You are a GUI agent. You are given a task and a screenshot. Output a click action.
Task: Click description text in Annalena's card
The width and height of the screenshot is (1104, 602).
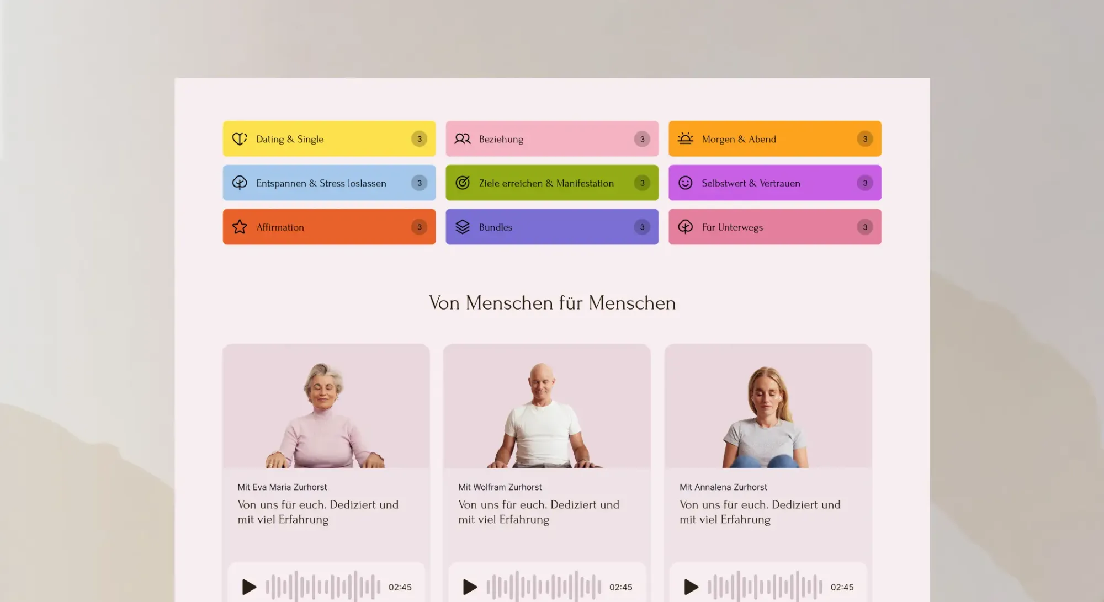tap(760, 512)
